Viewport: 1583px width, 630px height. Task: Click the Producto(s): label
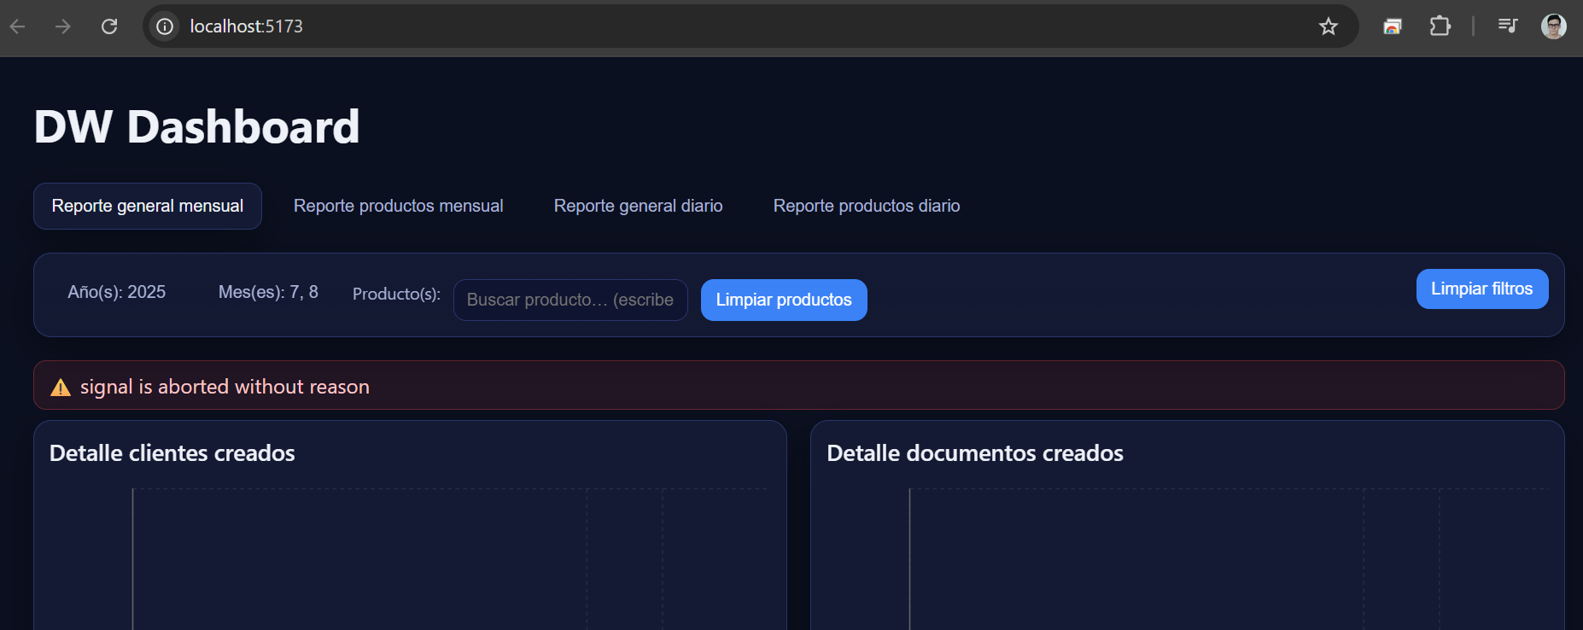(396, 294)
